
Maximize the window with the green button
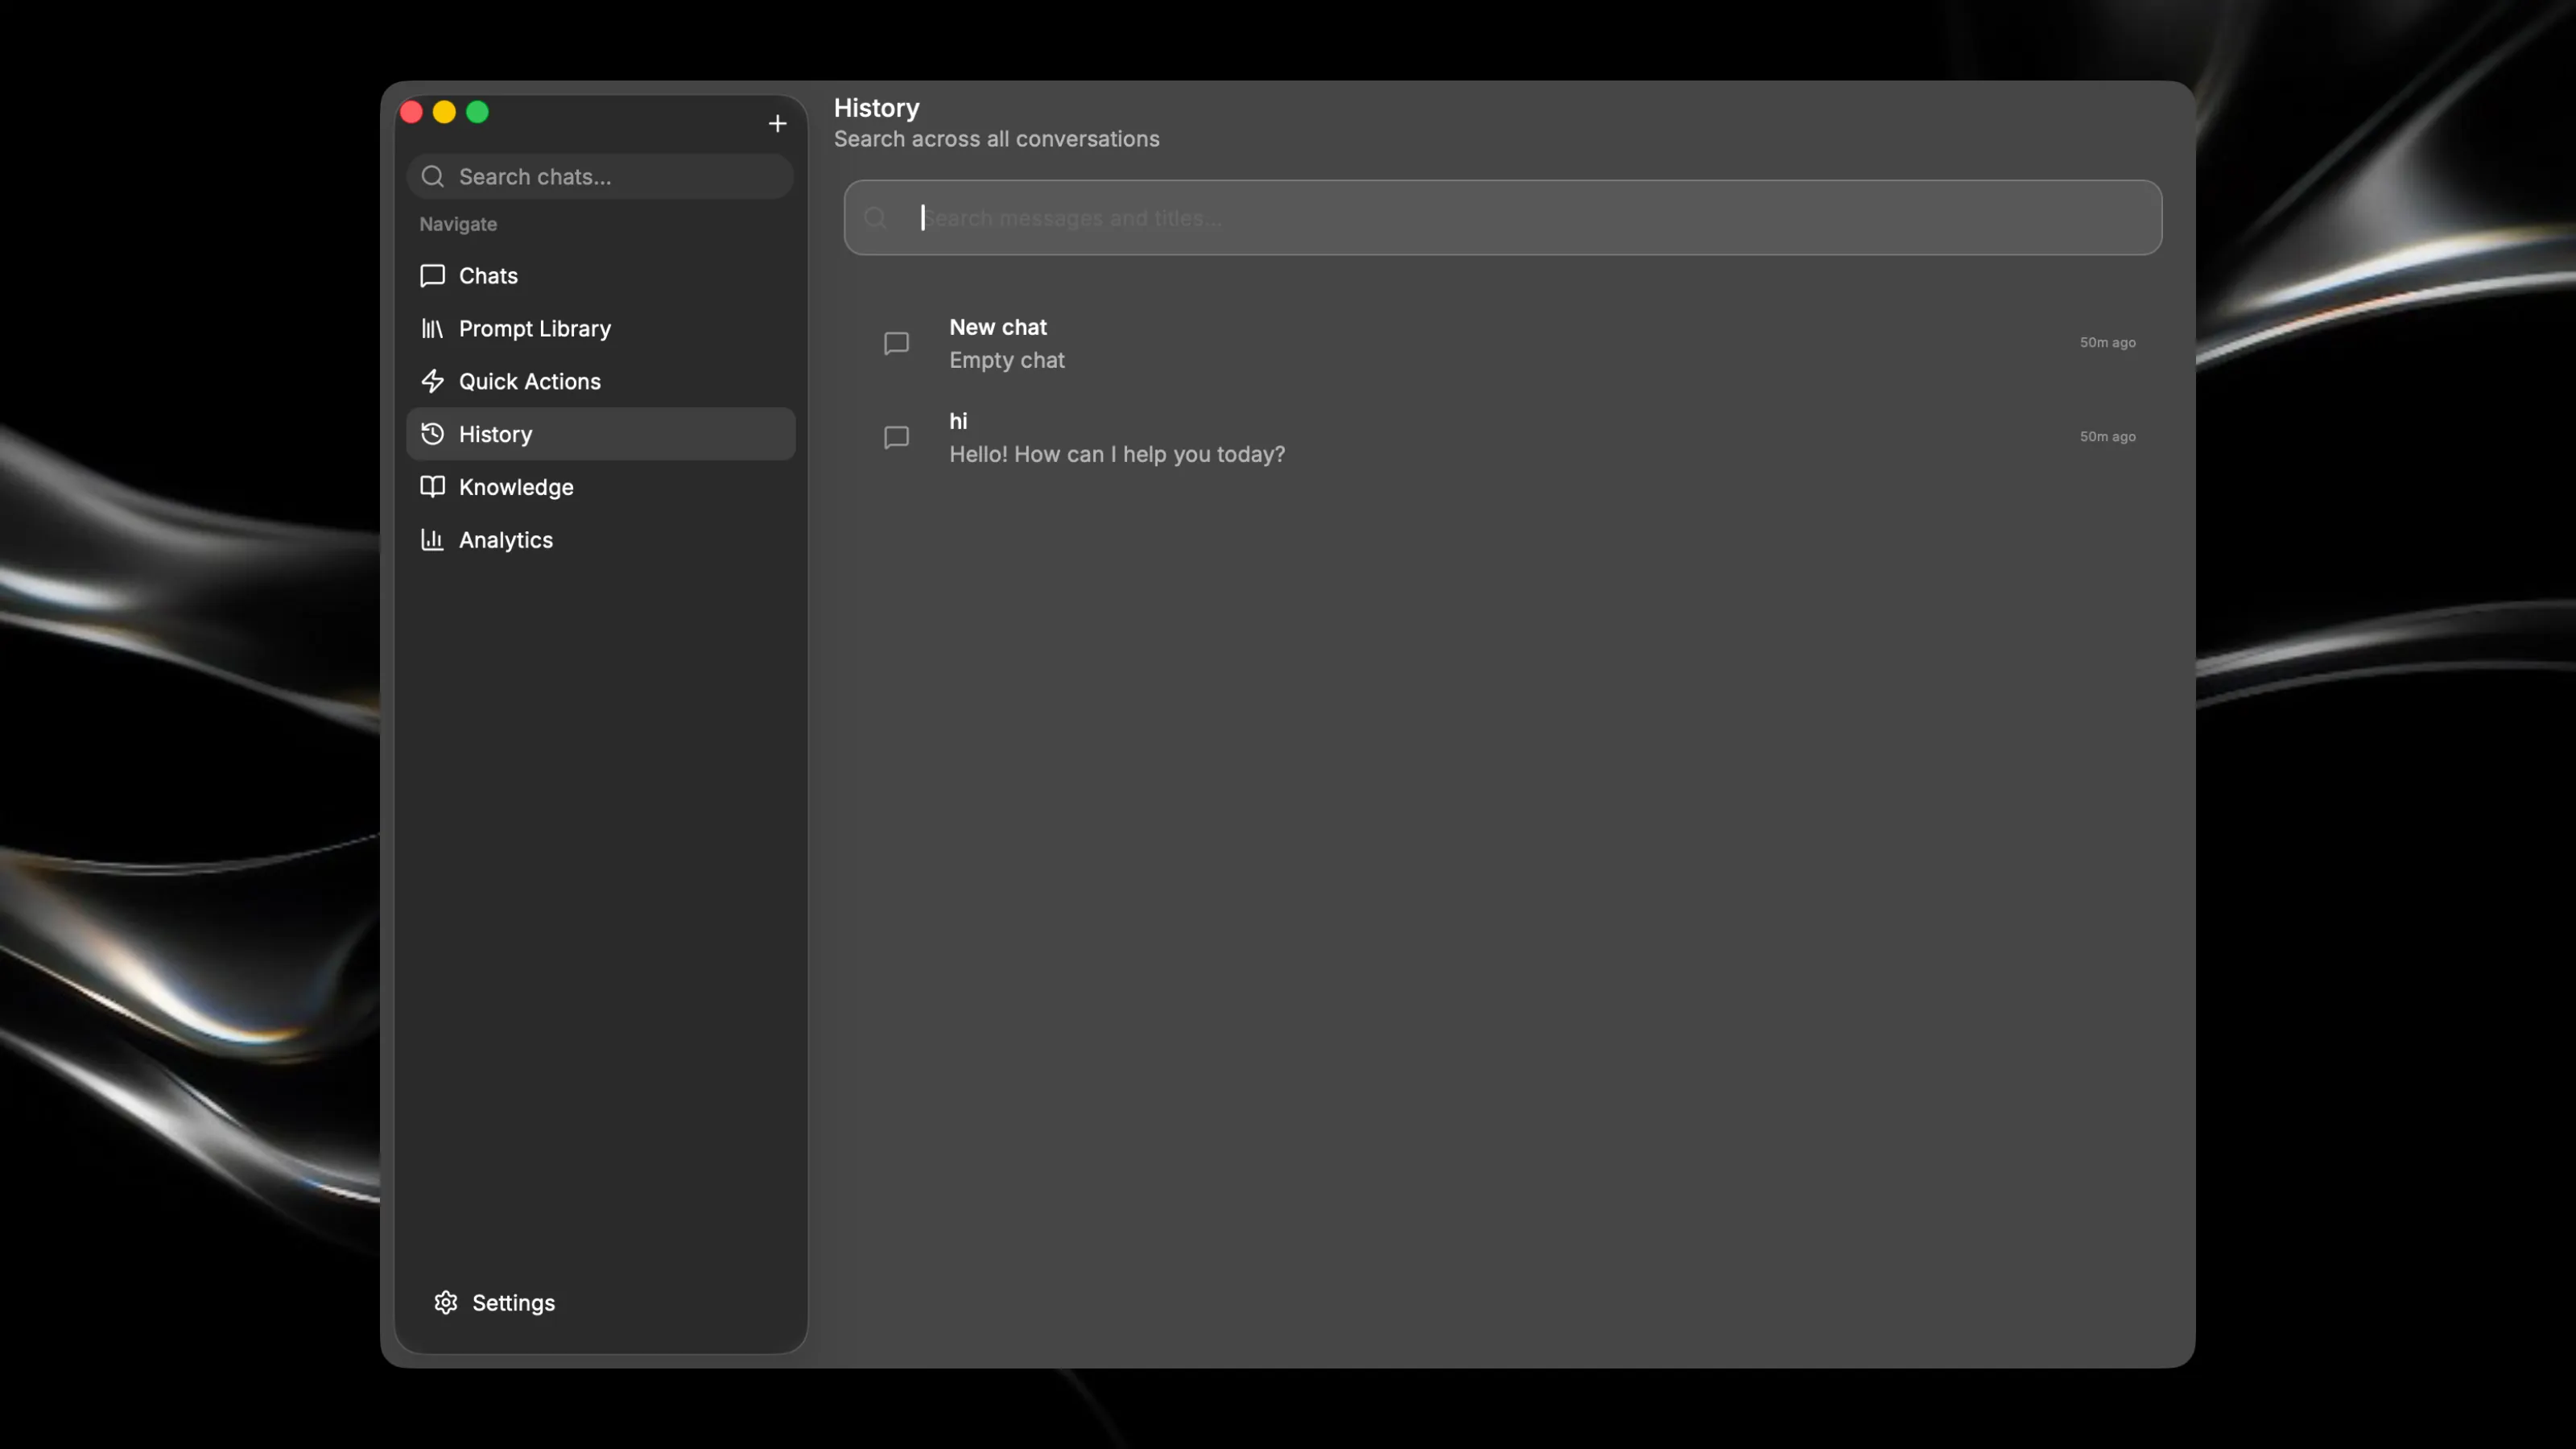(x=478, y=112)
